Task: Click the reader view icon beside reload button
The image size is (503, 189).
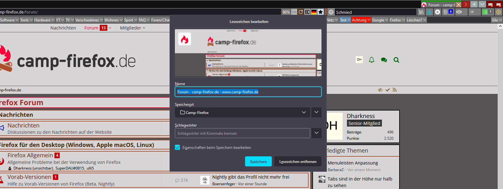Action: tap(307, 12)
